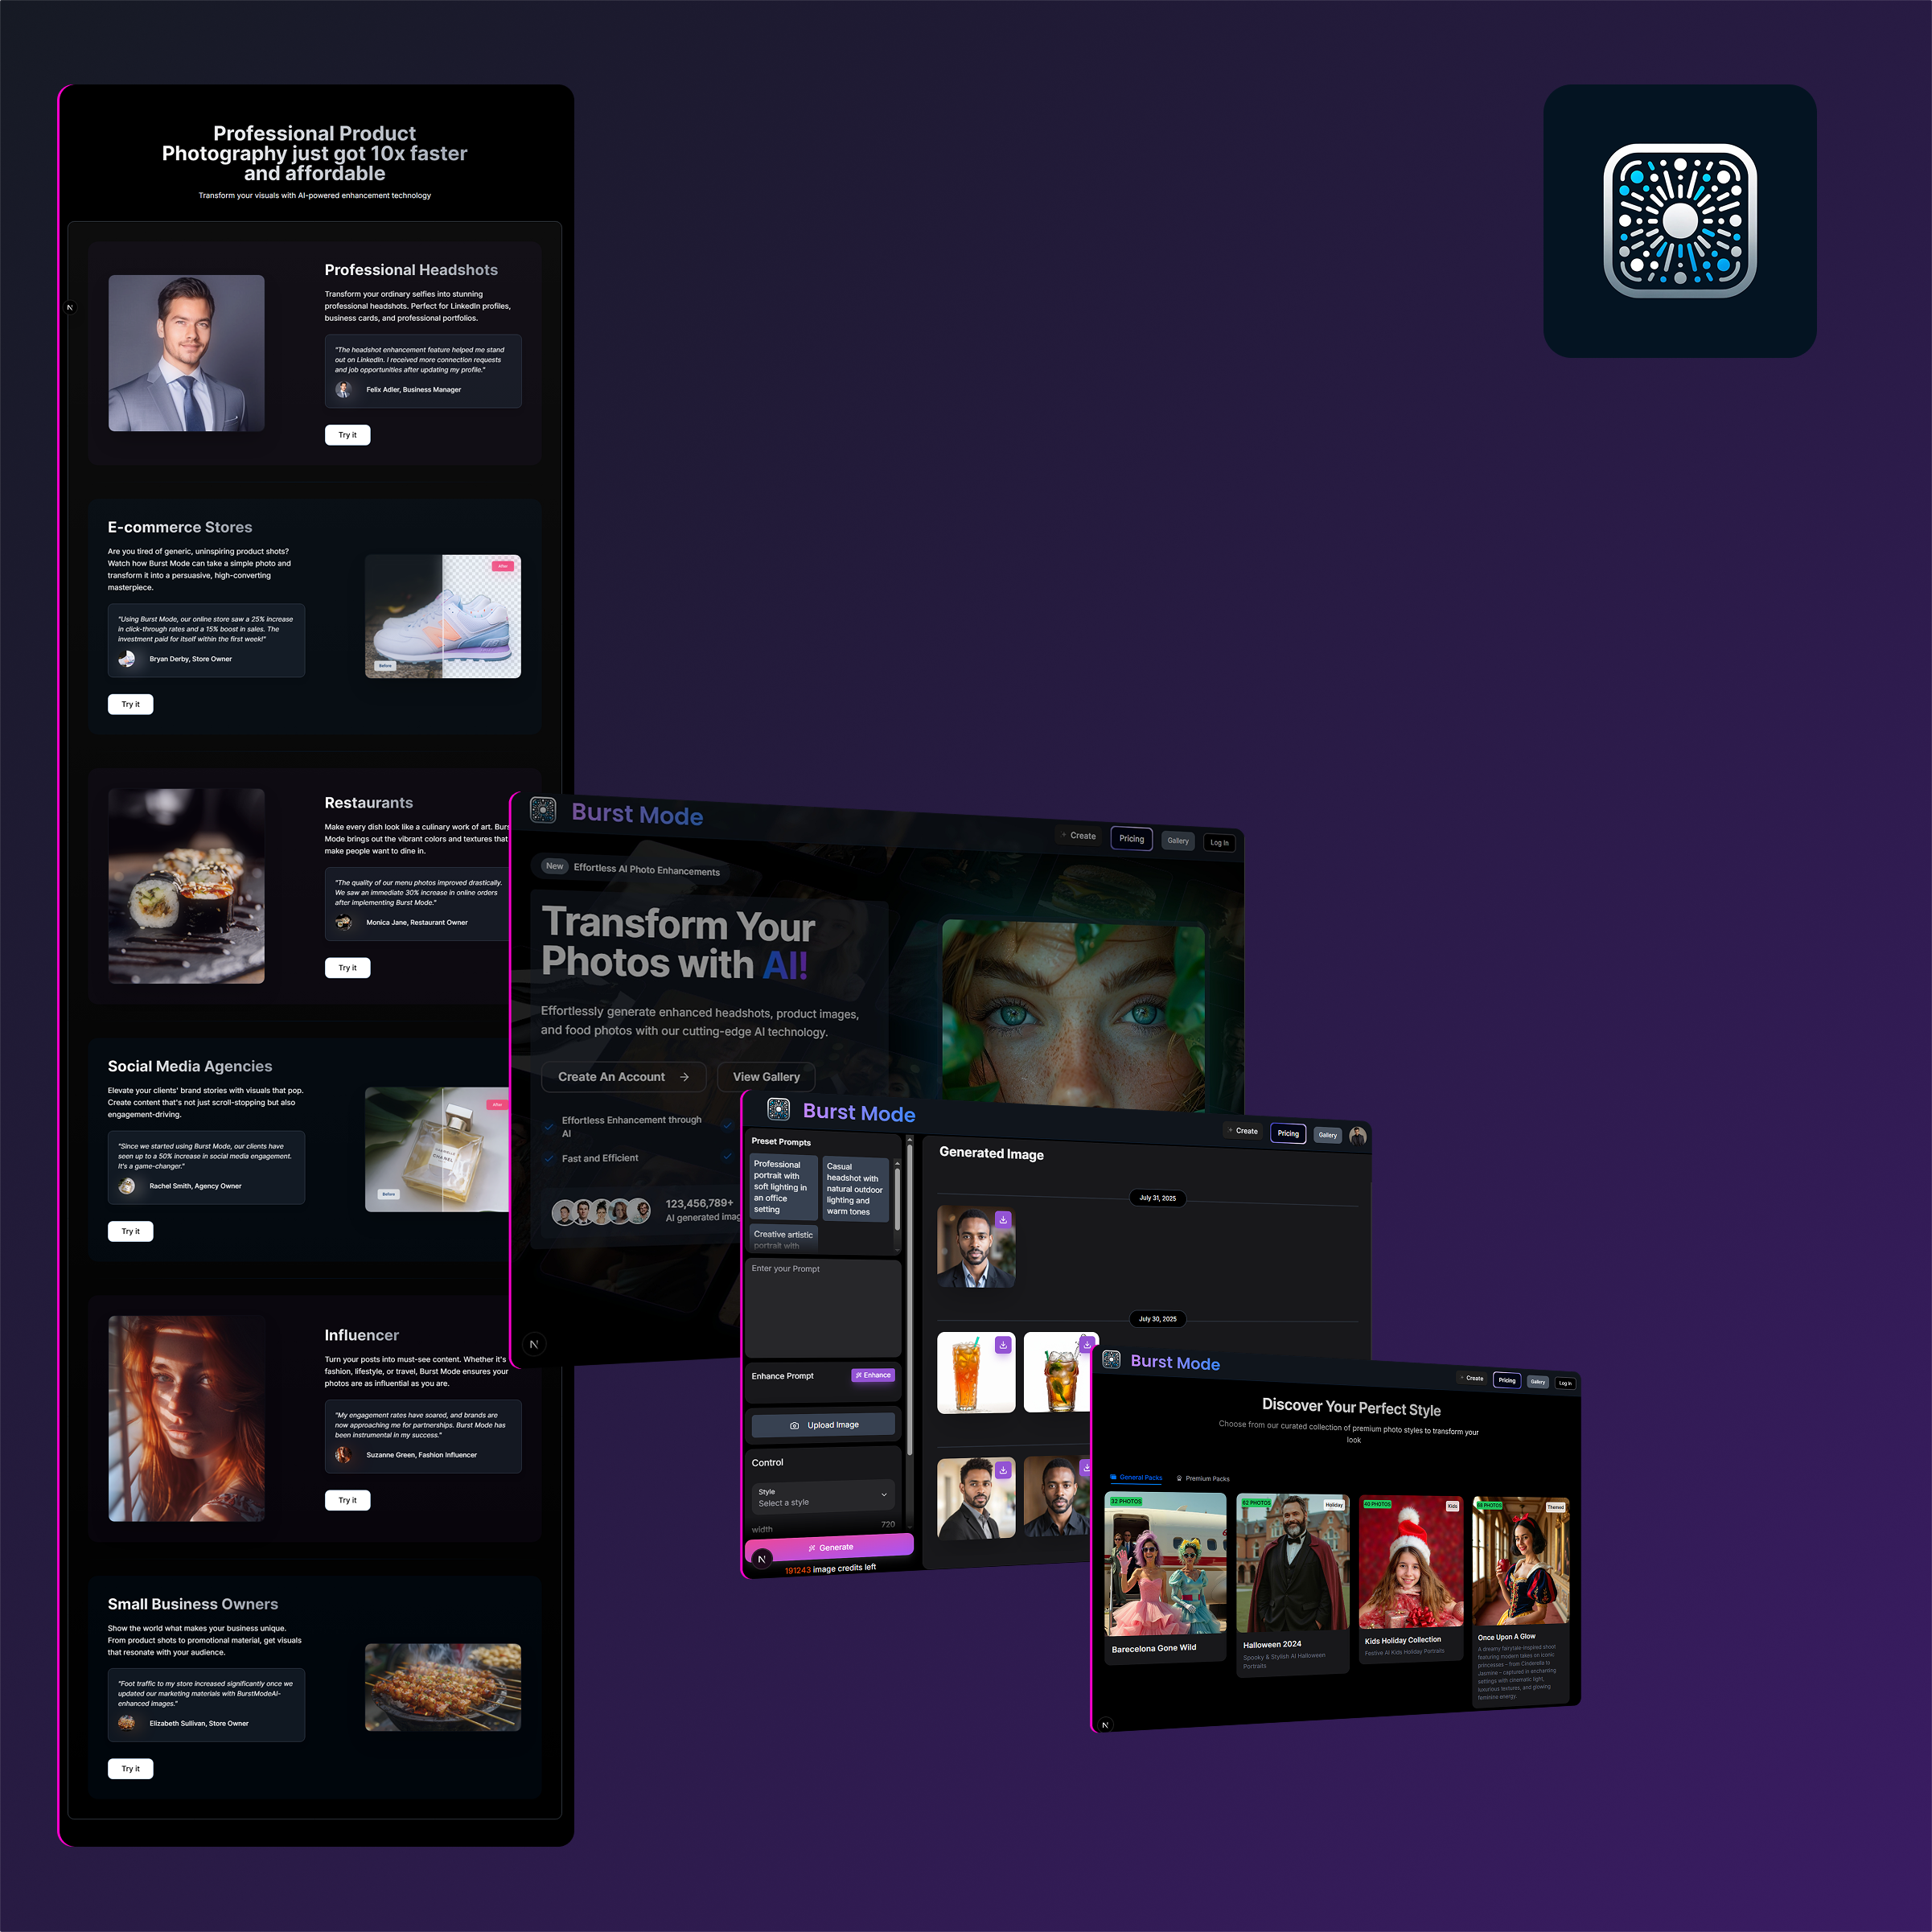
Task: Click the Create An Account button
Action: click(x=623, y=1077)
